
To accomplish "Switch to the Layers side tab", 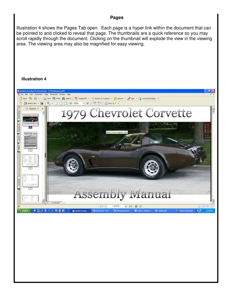I will (x=19, y=138).
